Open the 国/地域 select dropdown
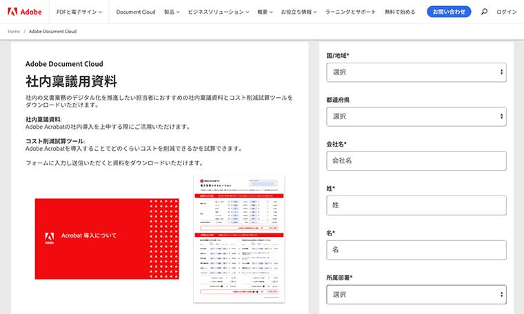The width and height of the screenshot is (524, 314). 416,72
